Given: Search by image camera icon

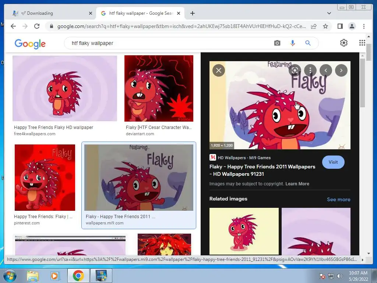Looking at the screenshot, I should pyautogui.click(x=277, y=43).
